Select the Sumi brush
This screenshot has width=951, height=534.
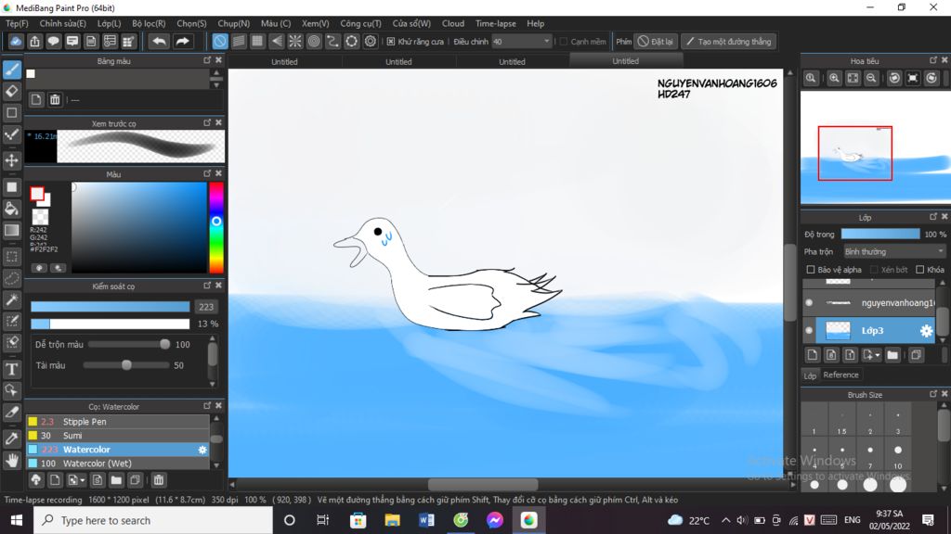click(x=118, y=436)
